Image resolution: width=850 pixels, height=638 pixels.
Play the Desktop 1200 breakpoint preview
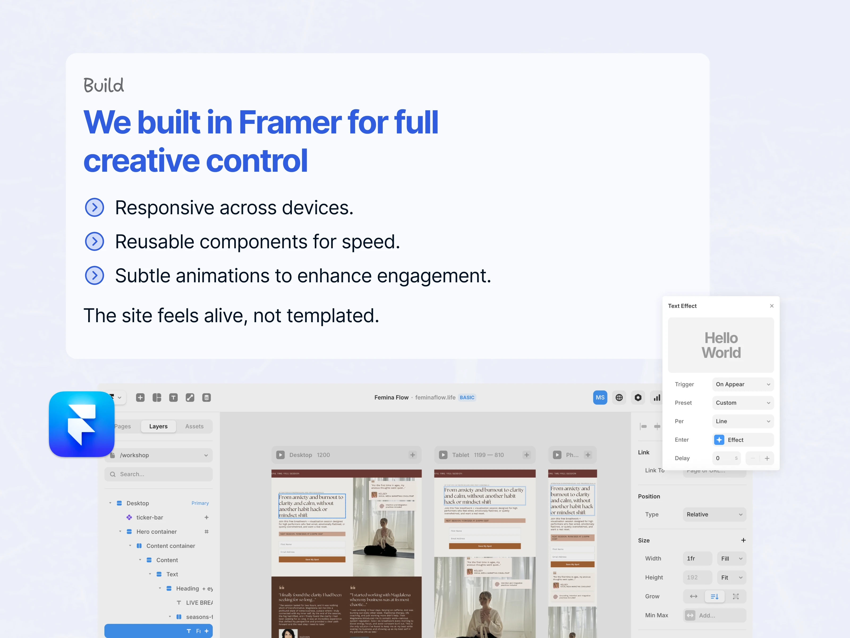[280, 455]
